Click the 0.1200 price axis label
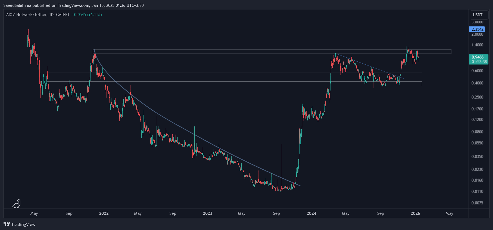Viewport: 493px width, 230px height. (x=477, y=119)
